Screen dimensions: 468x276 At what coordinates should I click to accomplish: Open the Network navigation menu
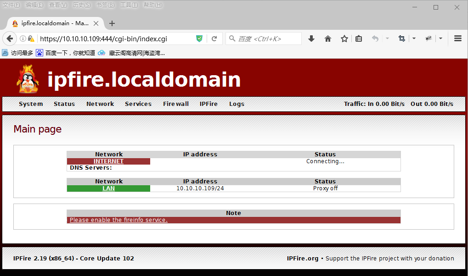100,104
